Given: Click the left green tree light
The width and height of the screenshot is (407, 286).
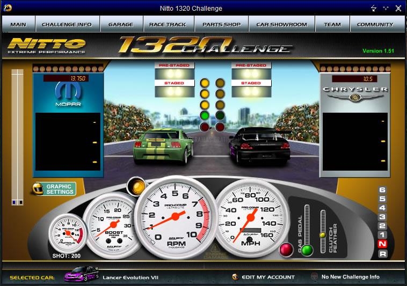Looking at the screenshot, I should pyautogui.click(x=205, y=115).
